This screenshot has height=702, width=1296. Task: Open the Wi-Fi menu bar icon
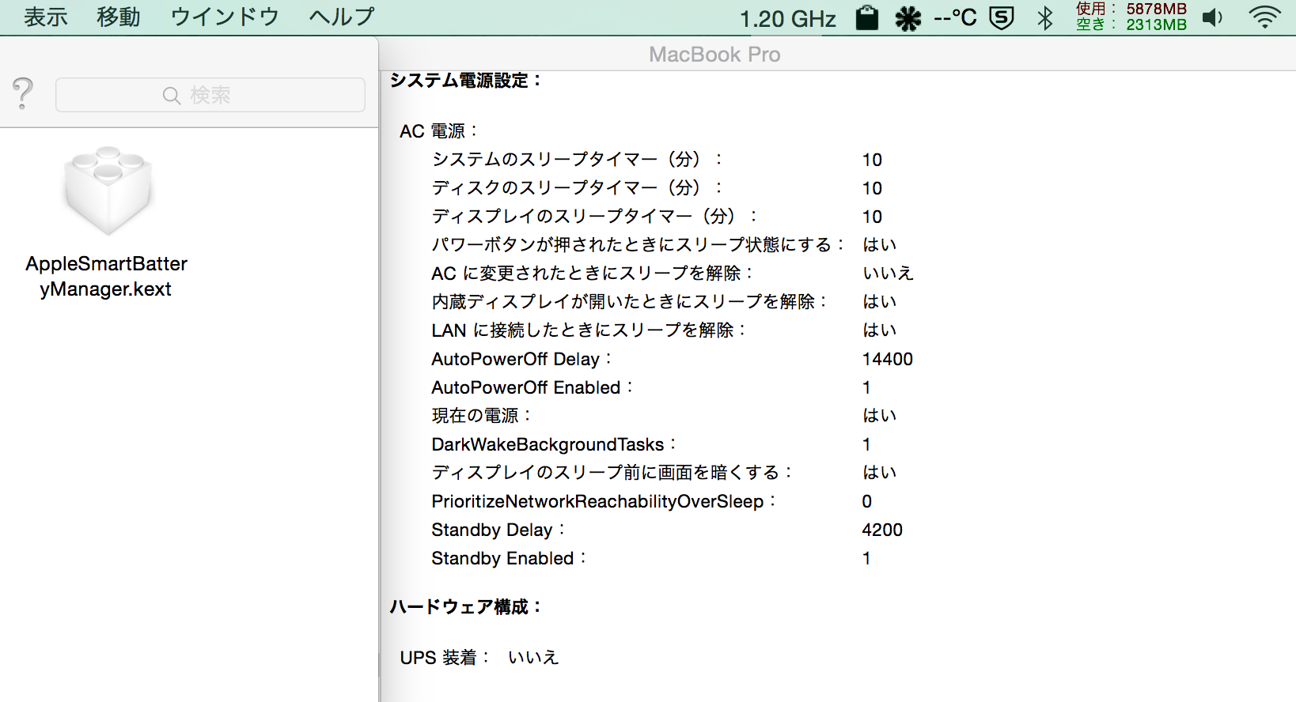(x=1264, y=17)
